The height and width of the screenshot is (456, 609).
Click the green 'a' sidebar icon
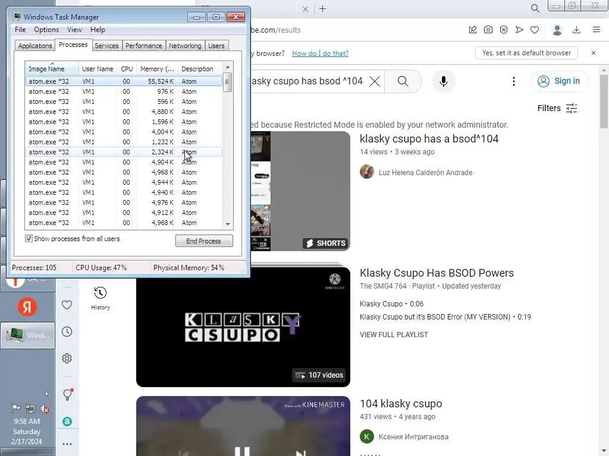67,422
